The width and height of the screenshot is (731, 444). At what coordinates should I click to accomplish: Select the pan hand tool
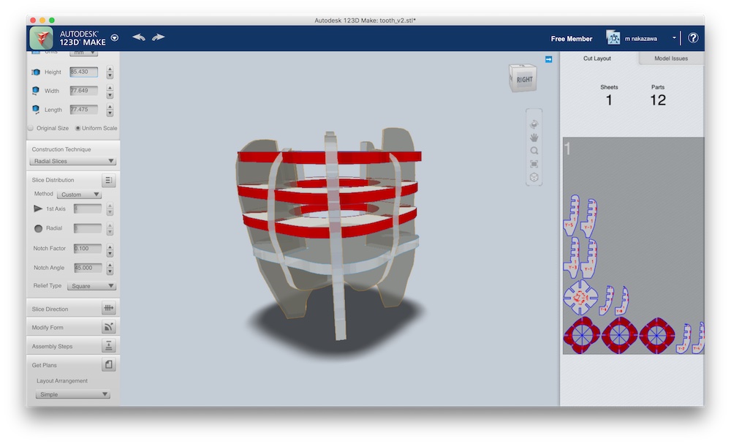[x=534, y=137]
